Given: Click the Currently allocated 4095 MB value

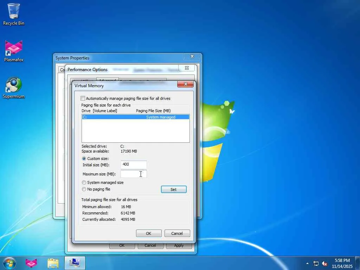Looking at the screenshot, I should click(x=128, y=219).
